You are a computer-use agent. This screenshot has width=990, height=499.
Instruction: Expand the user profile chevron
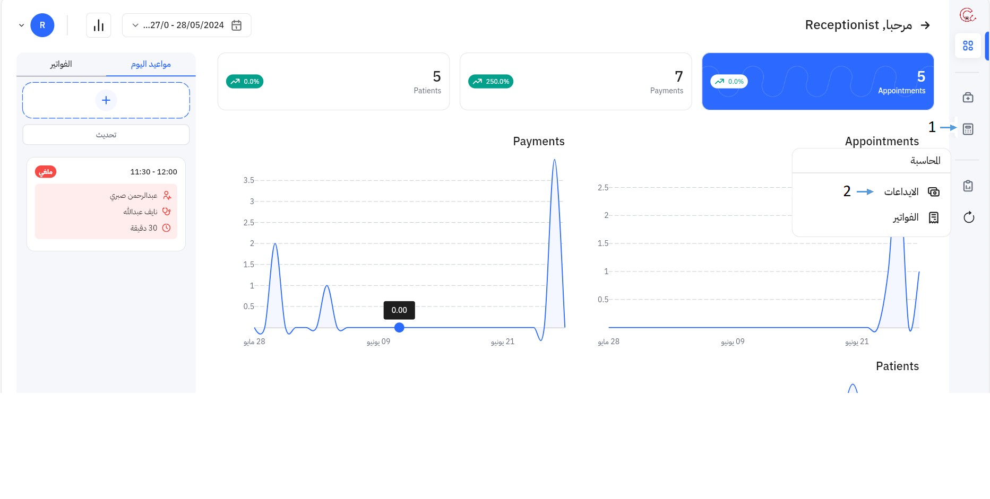(x=22, y=25)
